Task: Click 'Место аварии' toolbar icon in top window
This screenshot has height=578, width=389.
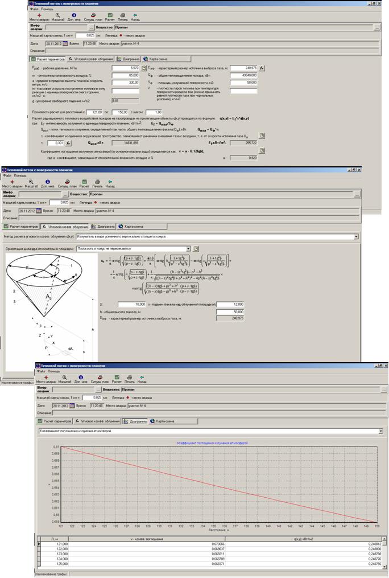Action: [x=40, y=16]
